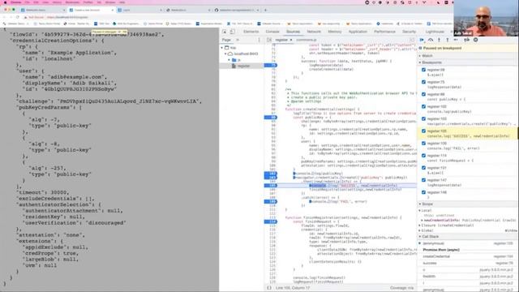Uncheck breakpoint register:114 const finishRequest
The height and width of the screenshot is (292, 519).
tap(423, 155)
